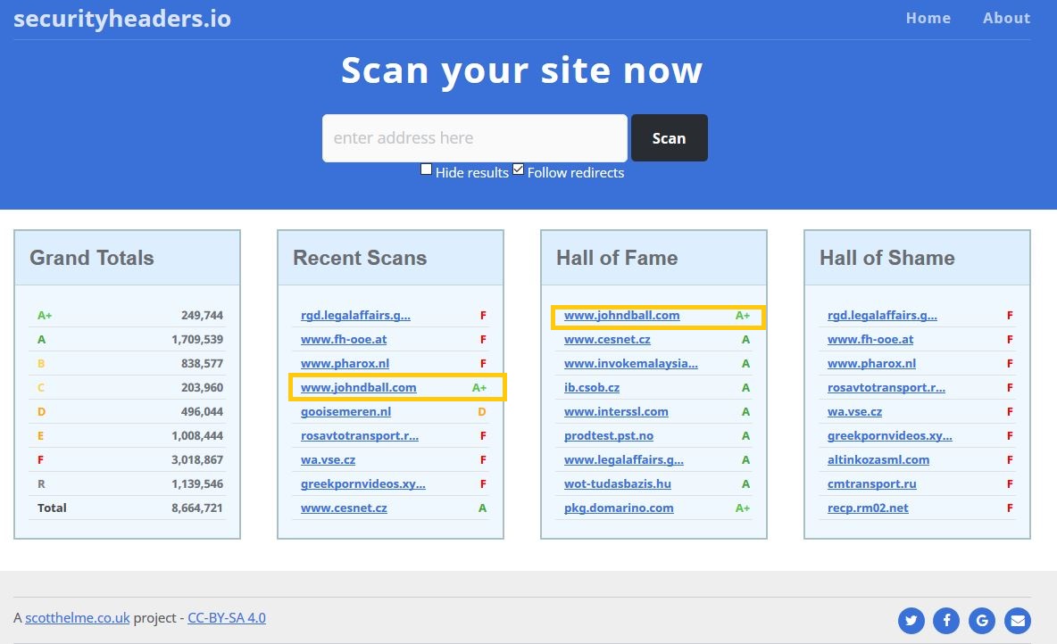Open www.cesnet.cz in Hall of Fame
Image resolution: width=1057 pixels, height=644 pixels.
pyautogui.click(x=607, y=340)
